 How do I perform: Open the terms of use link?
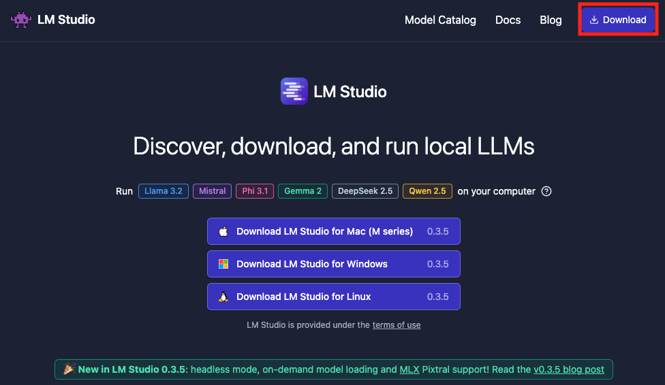tap(397, 325)
